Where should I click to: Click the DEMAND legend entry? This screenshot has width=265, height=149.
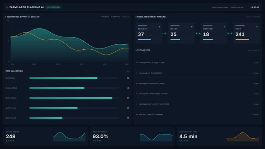pyautogui.click(x=115, y=17)
